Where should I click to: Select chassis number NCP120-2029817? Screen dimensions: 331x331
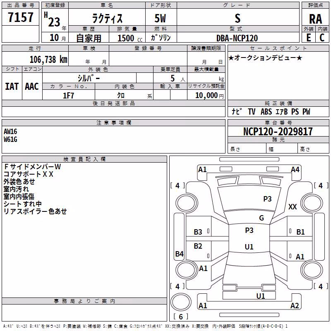point(278,132)
